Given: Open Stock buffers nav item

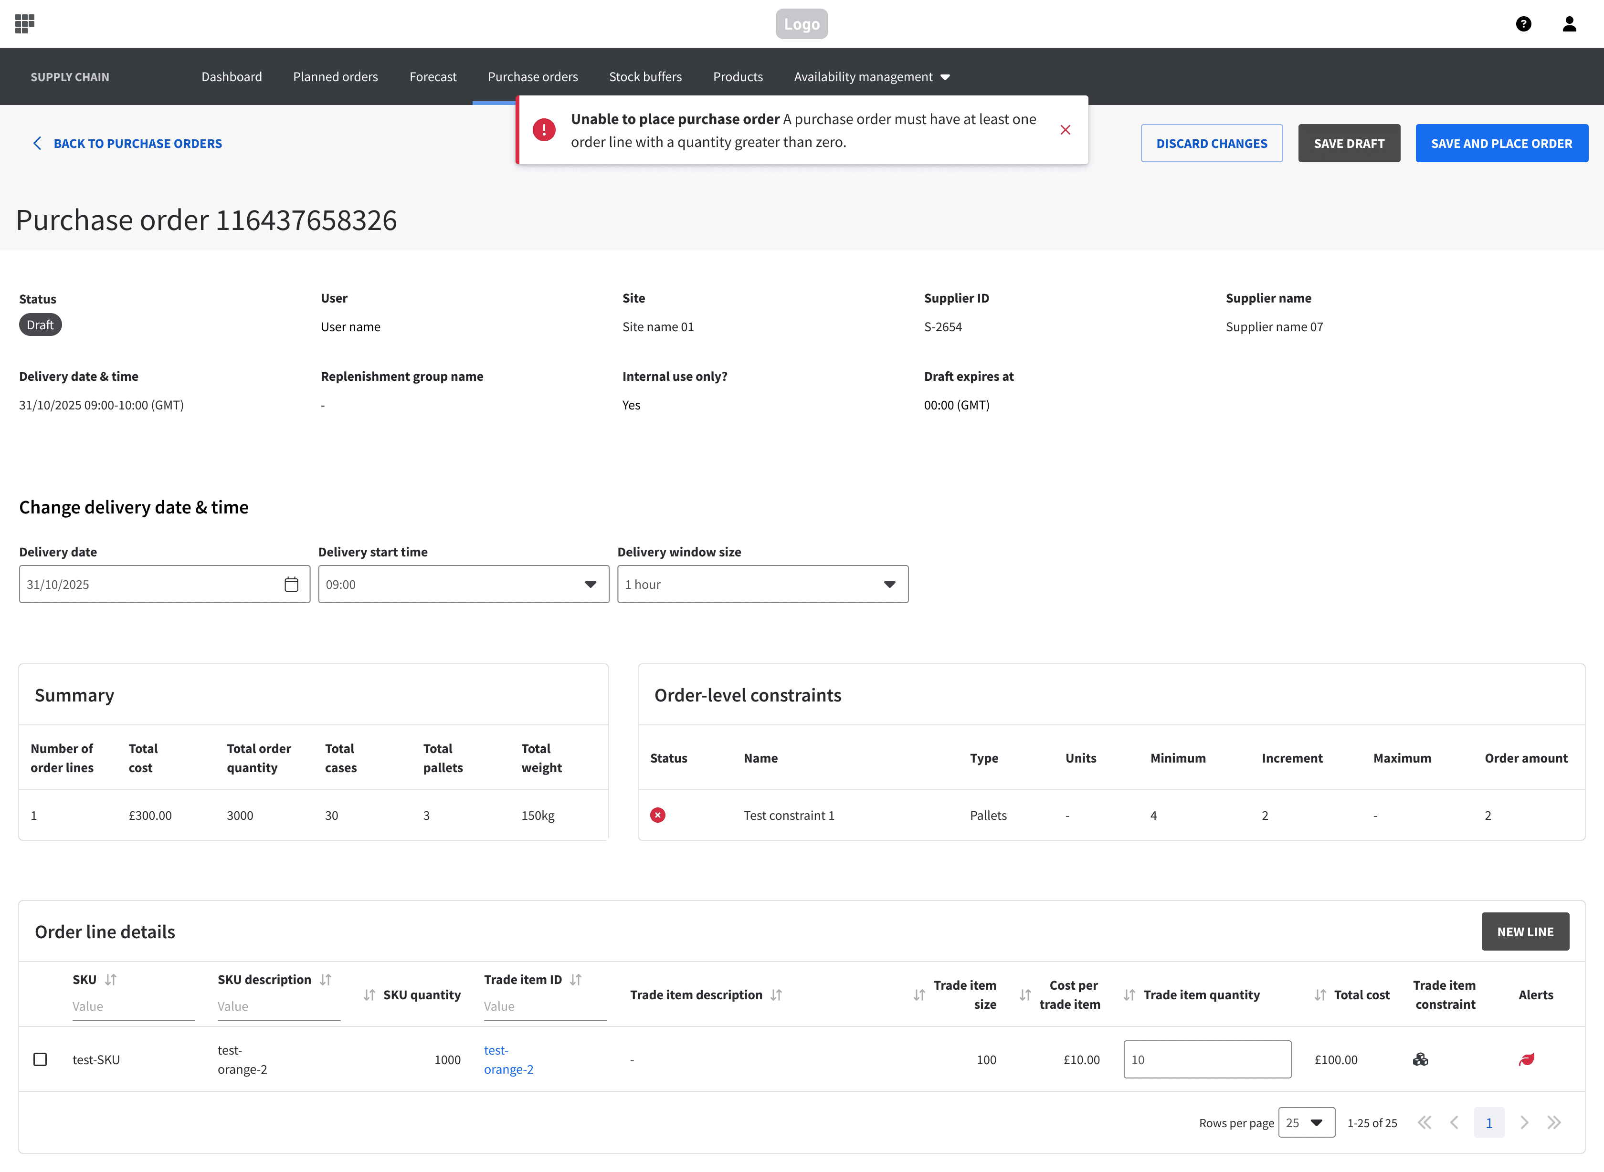Looking at the screenshot, I should 645,77.
